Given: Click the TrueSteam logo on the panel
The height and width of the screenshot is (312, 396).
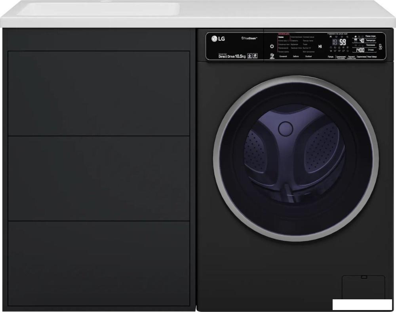Looking at the screenshot, I should 249,38.
